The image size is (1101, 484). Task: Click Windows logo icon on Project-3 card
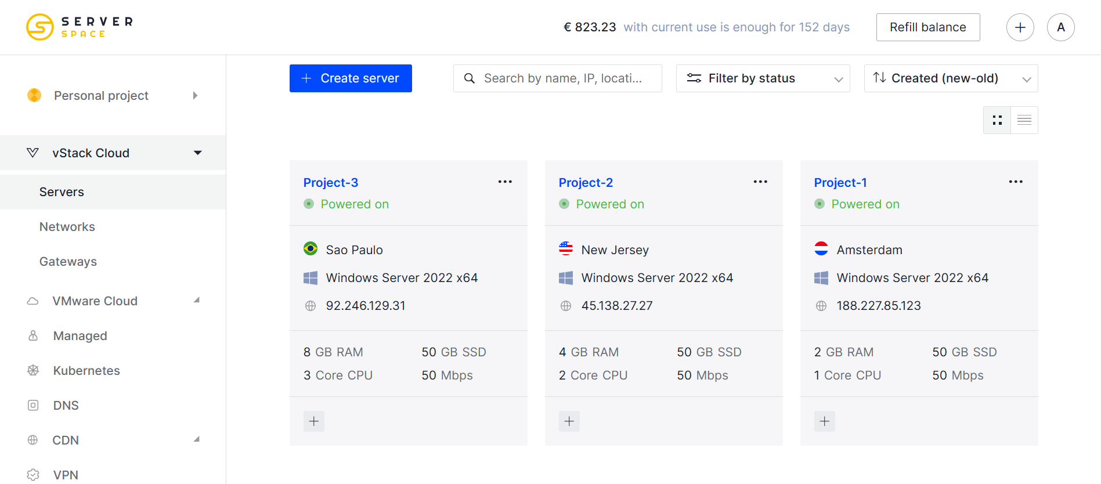[x=311, y=278]
